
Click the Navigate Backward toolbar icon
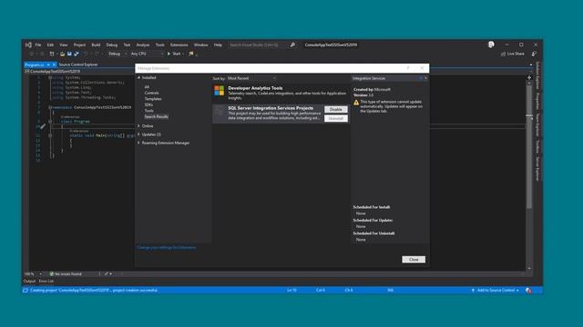pos(32,54)
